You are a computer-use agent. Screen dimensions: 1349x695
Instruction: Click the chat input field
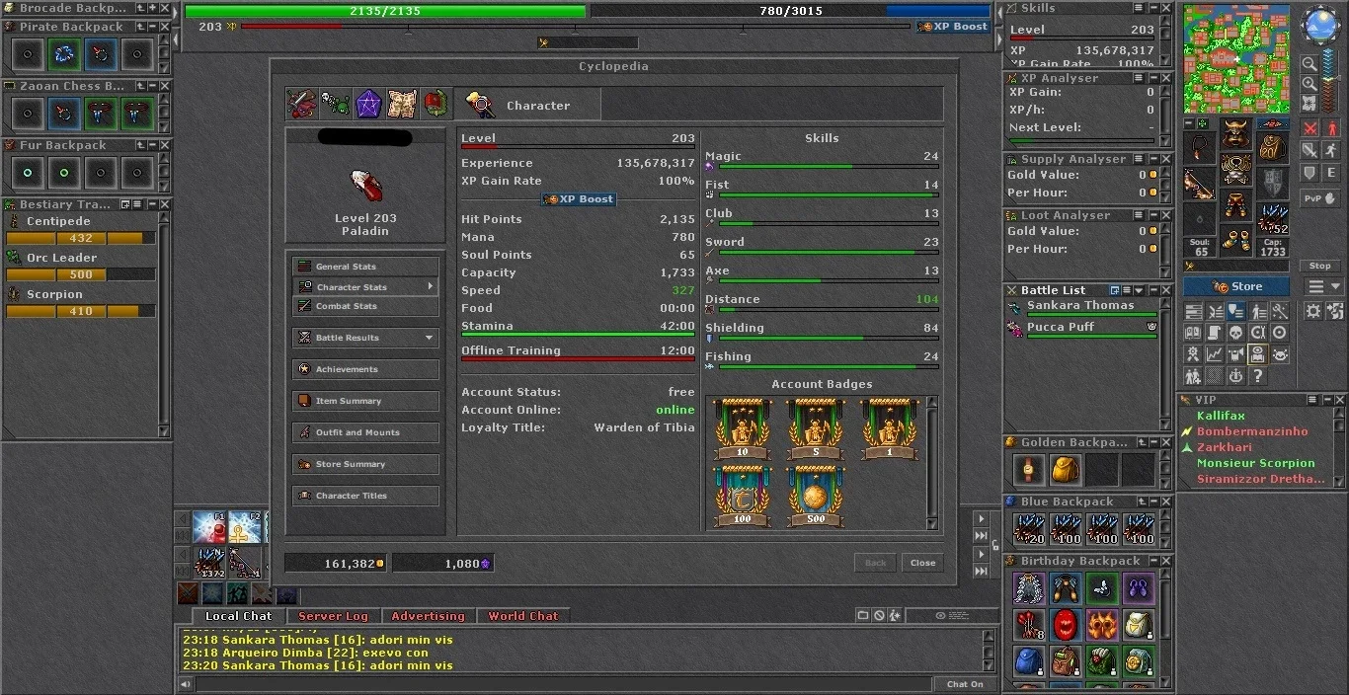pyautogui.click(x=563, y=684)
